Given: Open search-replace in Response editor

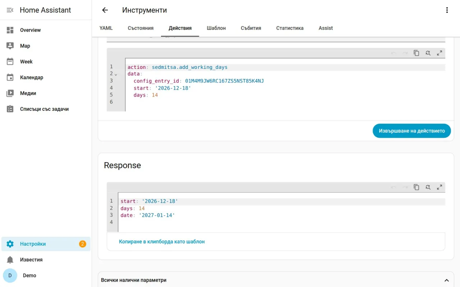Looking at the screenshot, I should pos(428,187).
